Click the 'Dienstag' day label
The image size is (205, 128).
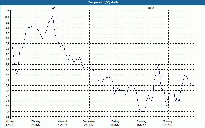coord(36,121)
